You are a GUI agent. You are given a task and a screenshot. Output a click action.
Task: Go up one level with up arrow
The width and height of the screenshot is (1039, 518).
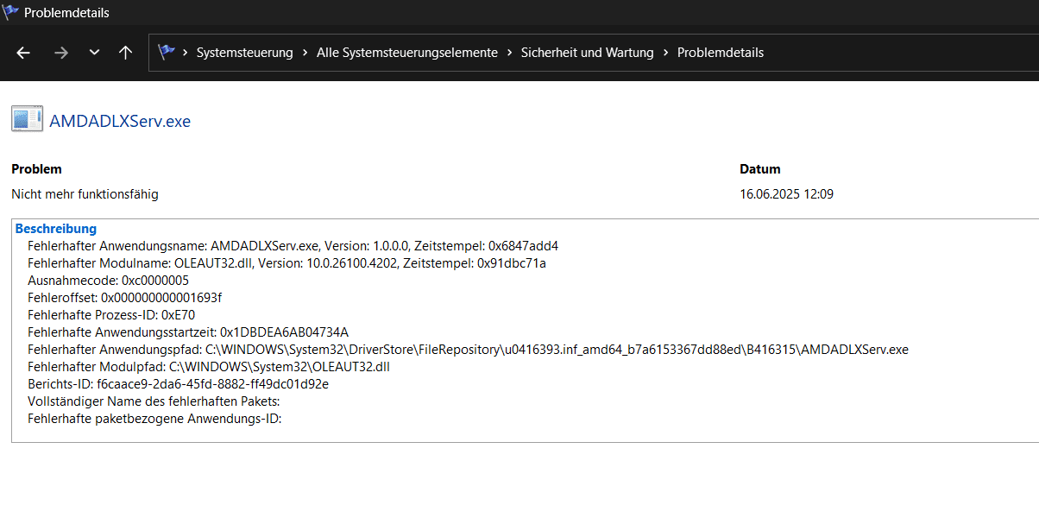click(126, 53)
